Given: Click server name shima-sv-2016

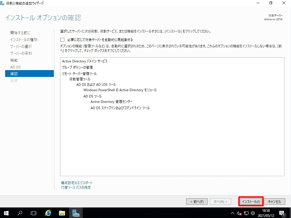Looking at the screenshot, I should (273, 19).
